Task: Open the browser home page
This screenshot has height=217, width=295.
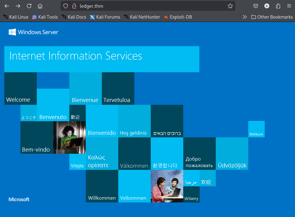Action: point(40,6)
